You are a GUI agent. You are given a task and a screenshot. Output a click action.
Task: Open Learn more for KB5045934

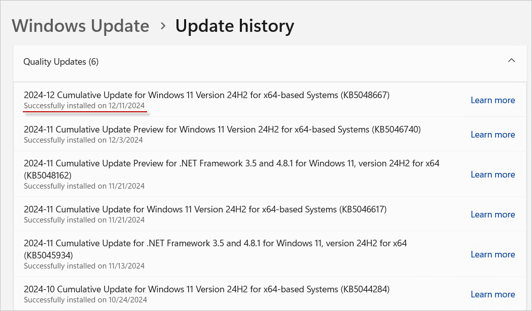[492, 254]
